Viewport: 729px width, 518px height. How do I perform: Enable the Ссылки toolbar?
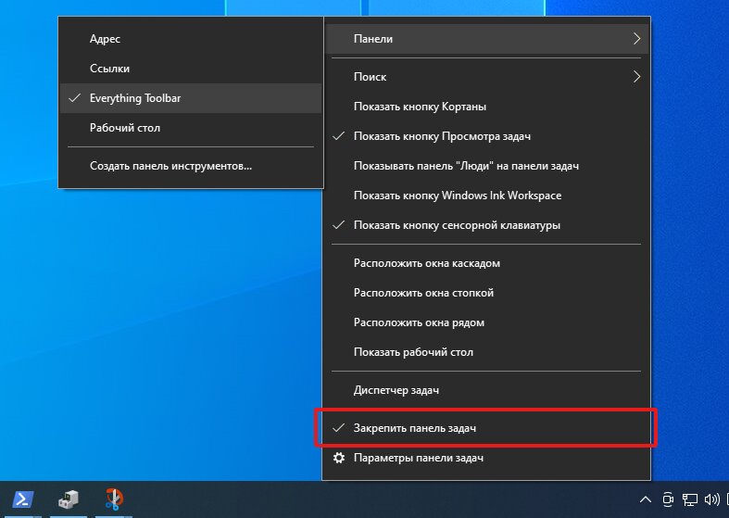coord(191,69)
